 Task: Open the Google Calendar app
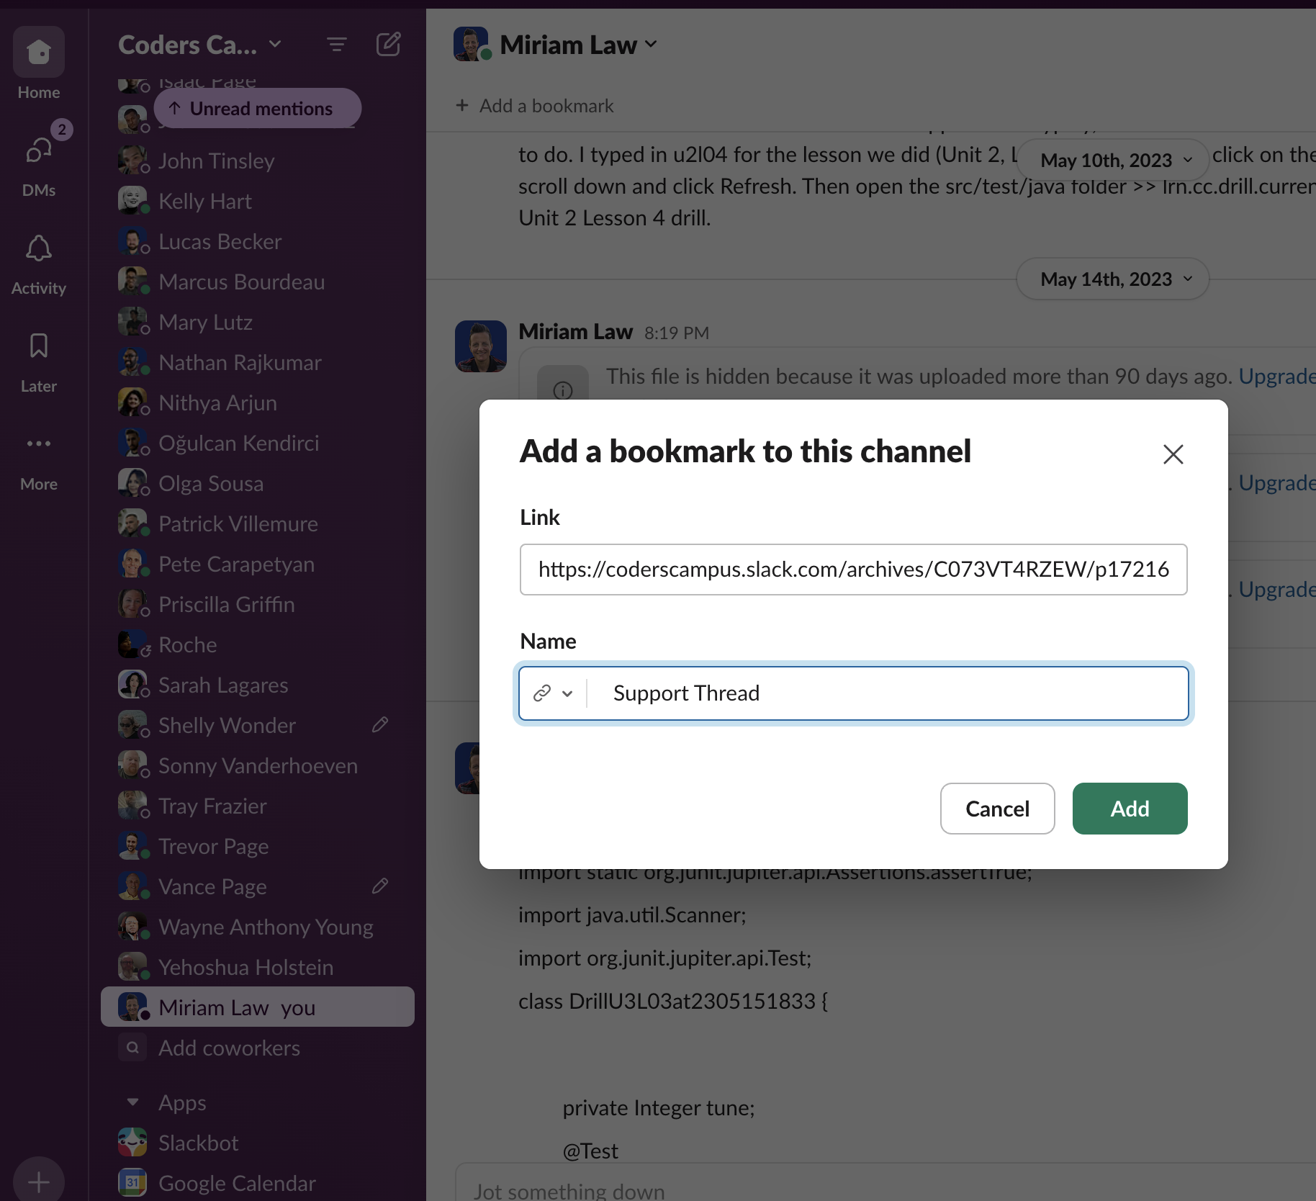coord(237,1183)
